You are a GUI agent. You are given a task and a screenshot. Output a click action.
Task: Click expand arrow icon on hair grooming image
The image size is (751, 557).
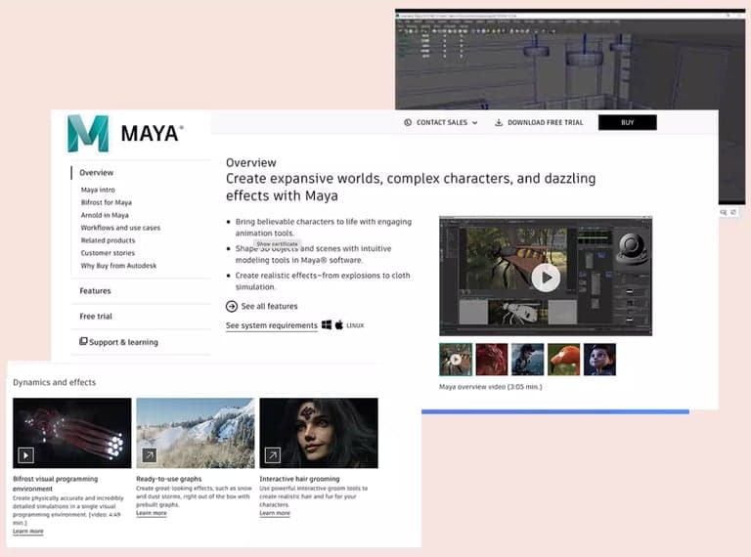pyautogui.click(x=273, y=455)
